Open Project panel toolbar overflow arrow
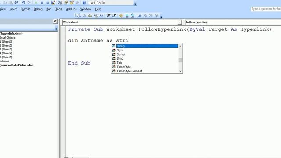 (56, 29)
